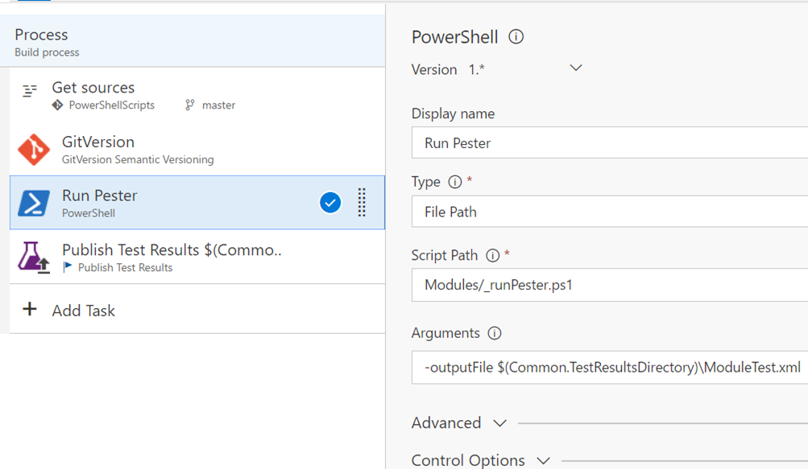Click the Arguments field
Image resolution: width=808 pixels, height=469 pixels.
click(x=610, y=367)
